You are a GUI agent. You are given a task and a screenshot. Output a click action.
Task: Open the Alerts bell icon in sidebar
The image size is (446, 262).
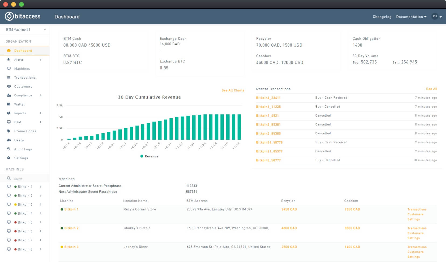pos(9,60)
